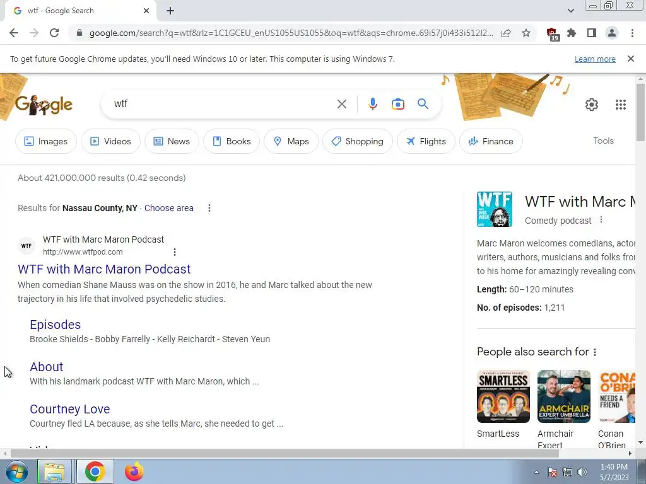Switch to the Finance results tab
Viewport: 646px width, 484px height.
pyautogui.click(x=491, y=141)
